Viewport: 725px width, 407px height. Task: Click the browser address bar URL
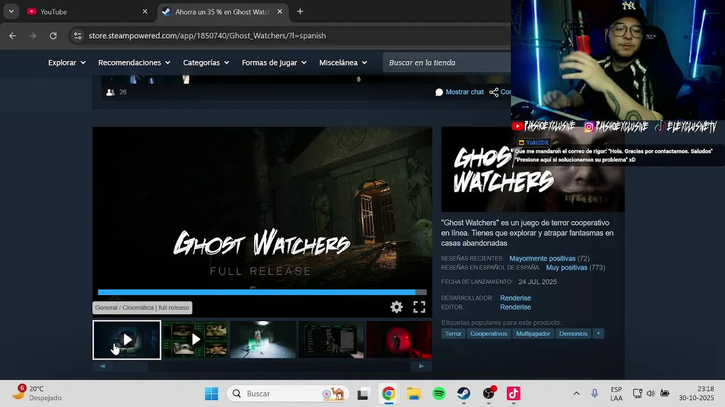pos(207,36)
